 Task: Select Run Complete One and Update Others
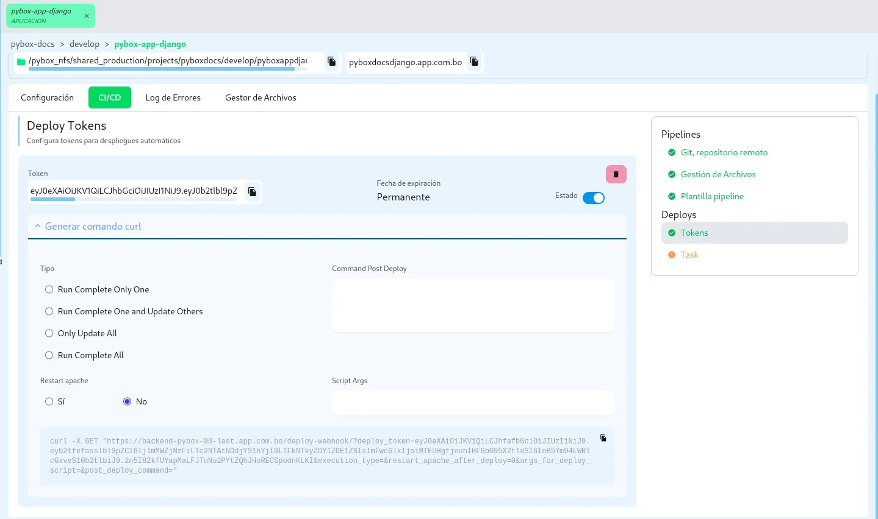tap(49, 311)
